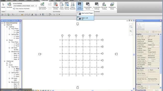
Task: Toggle the Crop Region Visible checkbox
Action: click(x=149, y=88)
